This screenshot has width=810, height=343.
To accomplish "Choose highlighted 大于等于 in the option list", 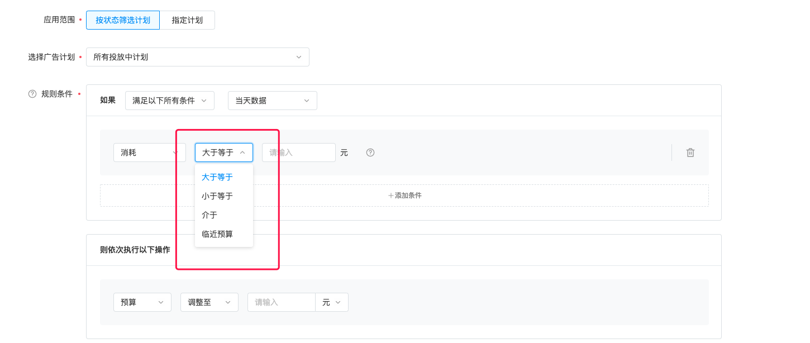I will 217,177.
